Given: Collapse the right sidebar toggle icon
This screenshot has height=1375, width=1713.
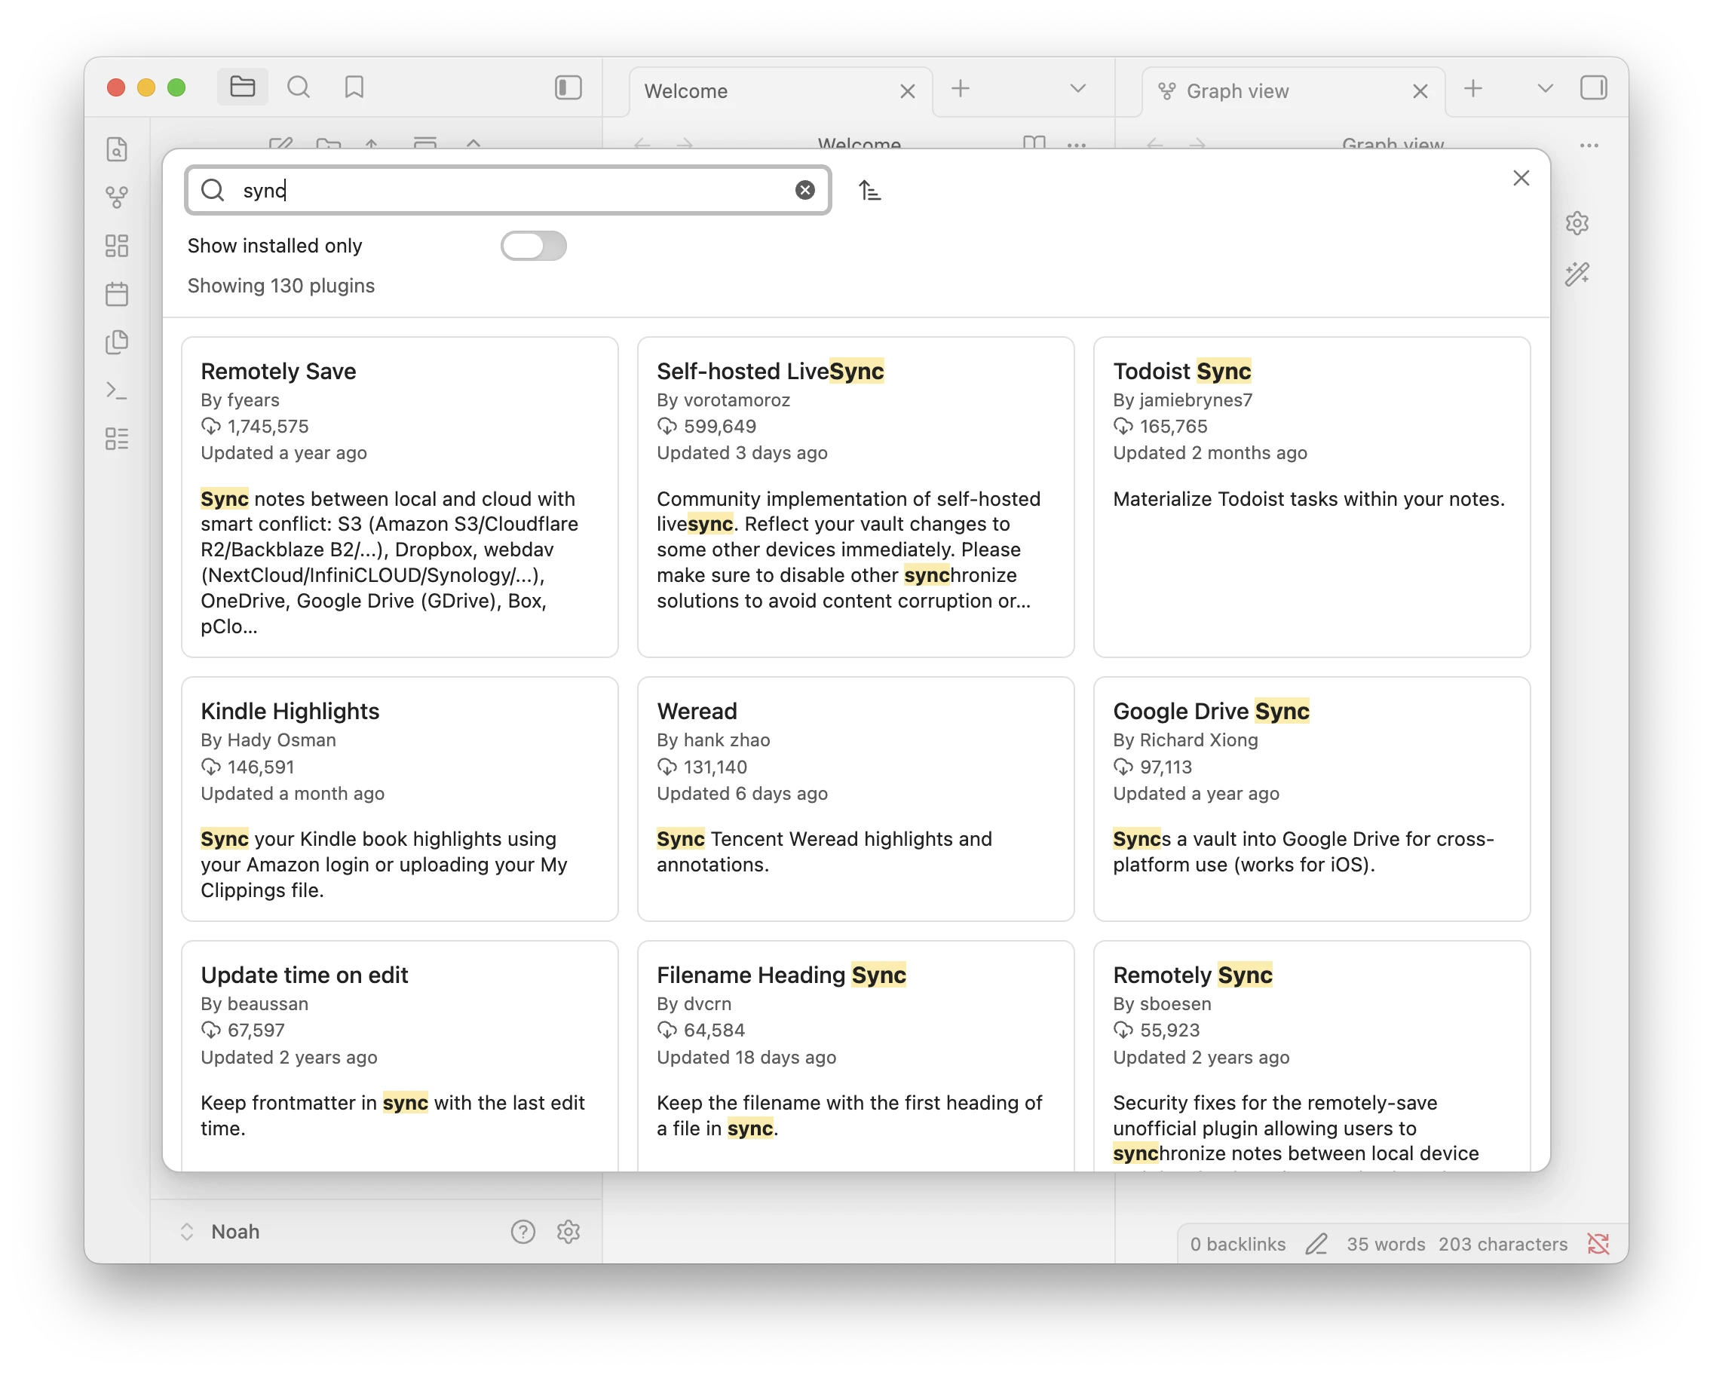Looking at the screenshot, I should coord(1593,87).
